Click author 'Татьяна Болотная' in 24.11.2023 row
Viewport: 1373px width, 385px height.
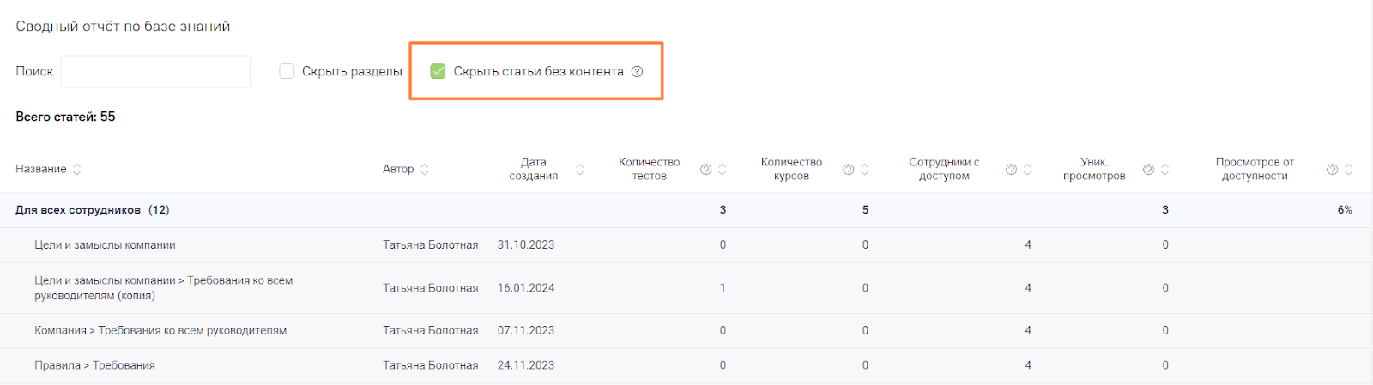(x=431, y=365)
